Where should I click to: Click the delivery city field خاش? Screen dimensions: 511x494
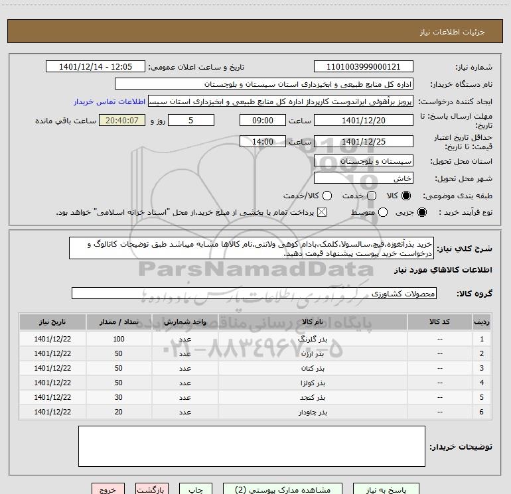click(x=364, y=178)
